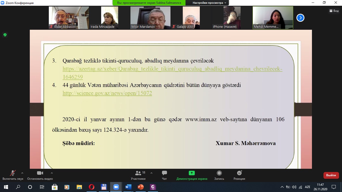
Task: Click the green encryption shield icon
Action: point(5,35)
